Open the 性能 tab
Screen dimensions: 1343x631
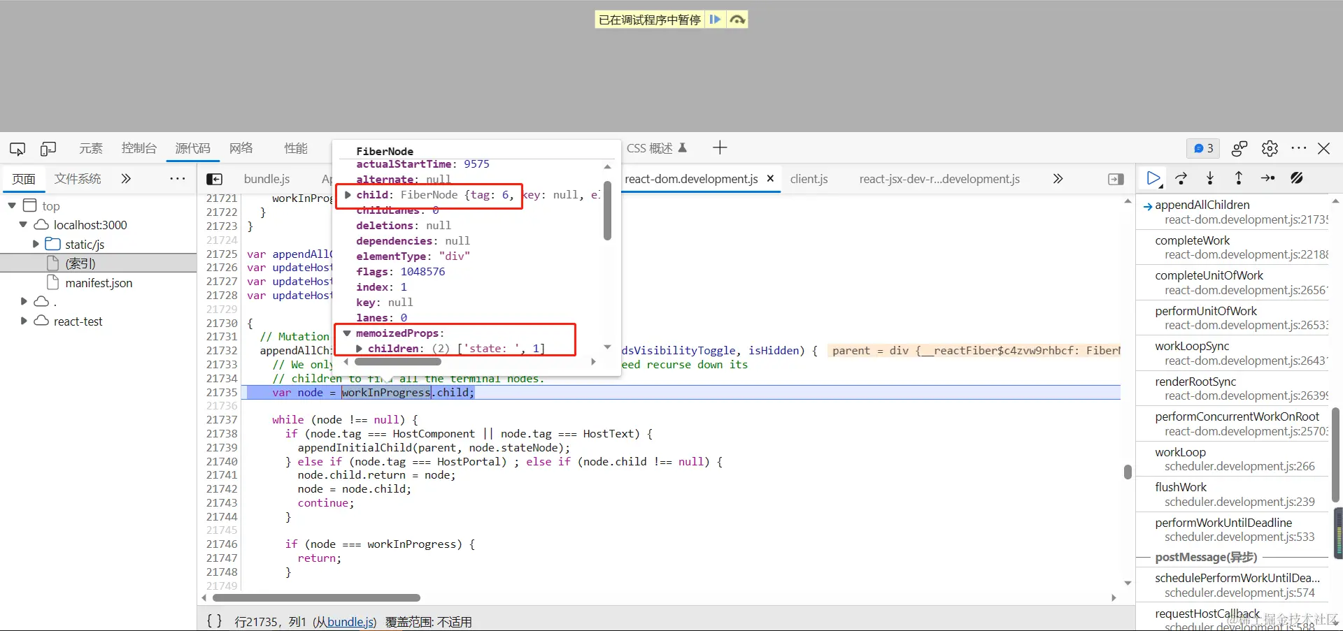296,148
